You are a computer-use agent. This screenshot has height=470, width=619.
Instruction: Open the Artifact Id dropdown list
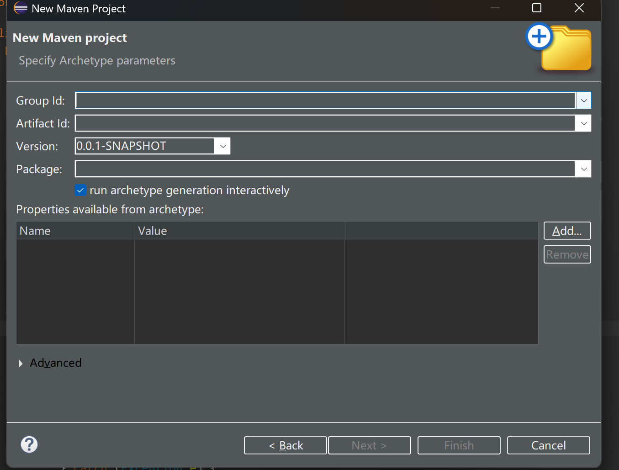[x=583, y=123]
